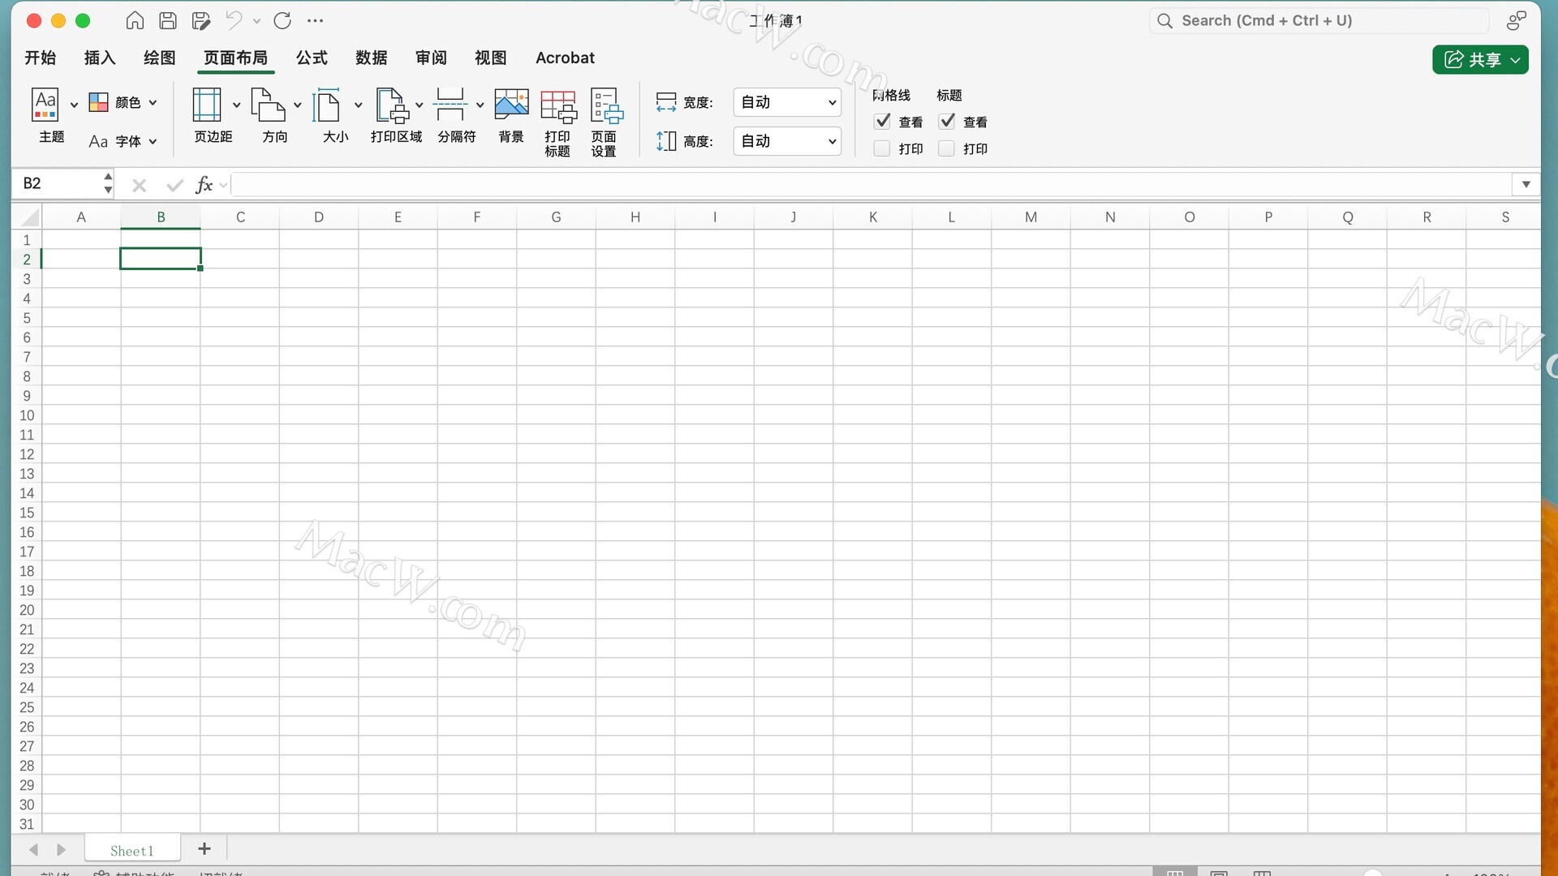Expand the Size (大小) dropdown arrow
This screenshot has height=876, width=1558.
click(358, 105)
